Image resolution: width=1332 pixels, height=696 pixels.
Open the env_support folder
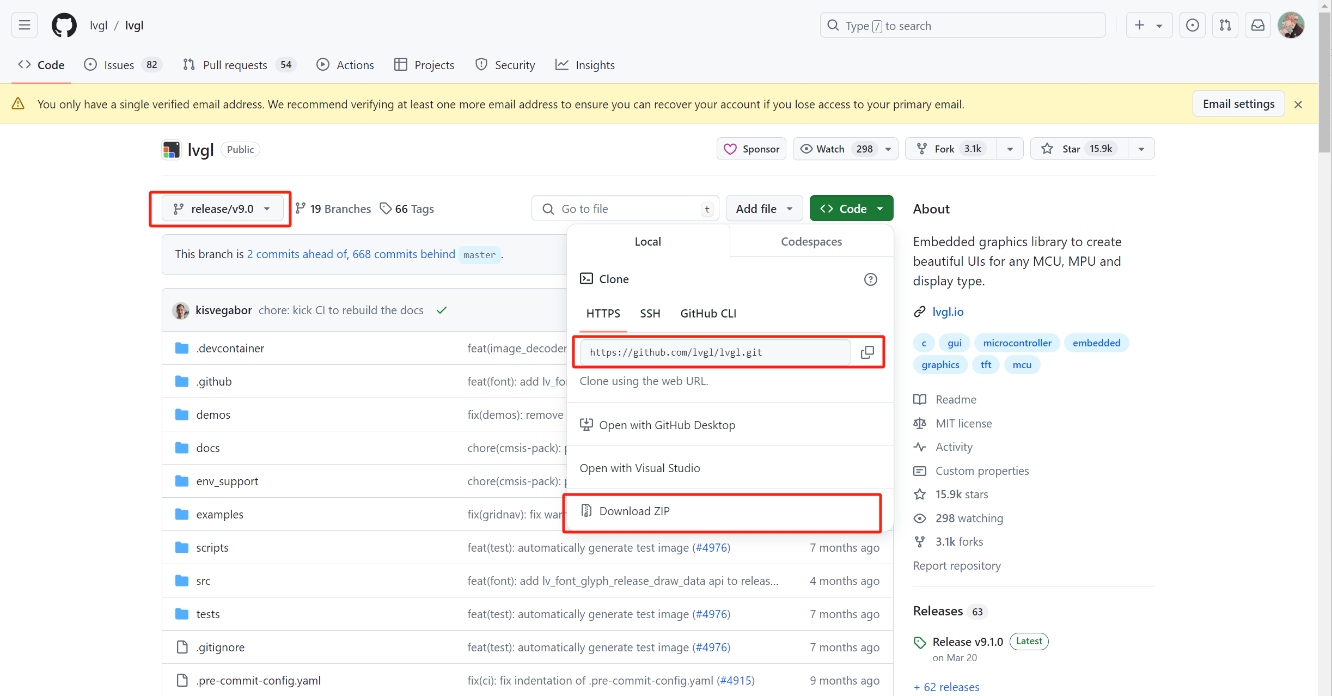[x=227, y=481]
